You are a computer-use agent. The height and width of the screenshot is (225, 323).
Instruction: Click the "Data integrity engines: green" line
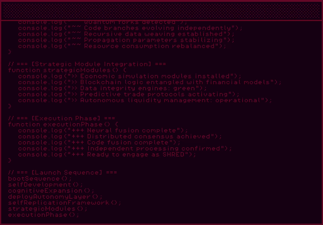(112, 88)
